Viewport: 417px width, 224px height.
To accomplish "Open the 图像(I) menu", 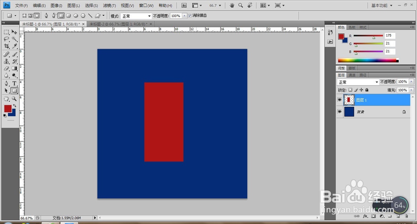I will 56,5.
